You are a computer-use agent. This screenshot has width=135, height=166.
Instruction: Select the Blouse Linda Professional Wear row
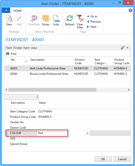point(67,74)
